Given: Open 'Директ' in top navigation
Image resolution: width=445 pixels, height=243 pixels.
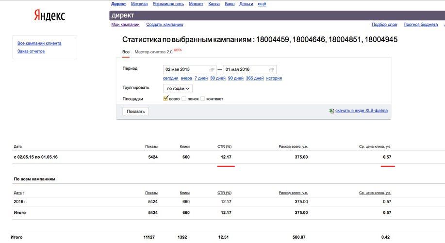Looking at the screenshot, I should tap(118, 4).
